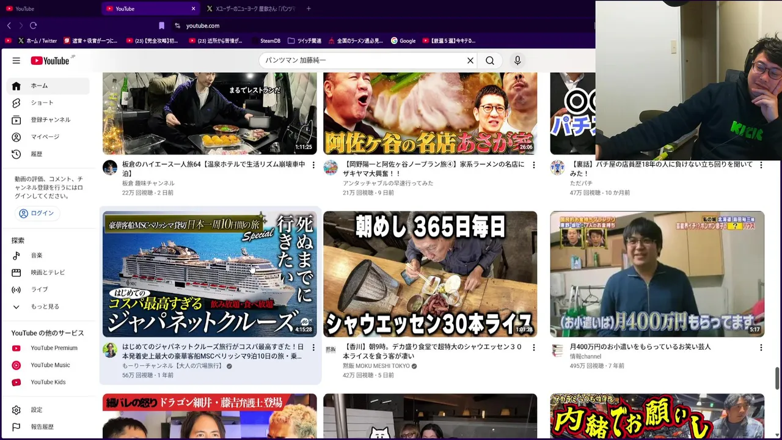
Task: Open site info icon beside youtube.com
Action: [x=177, y=26]
